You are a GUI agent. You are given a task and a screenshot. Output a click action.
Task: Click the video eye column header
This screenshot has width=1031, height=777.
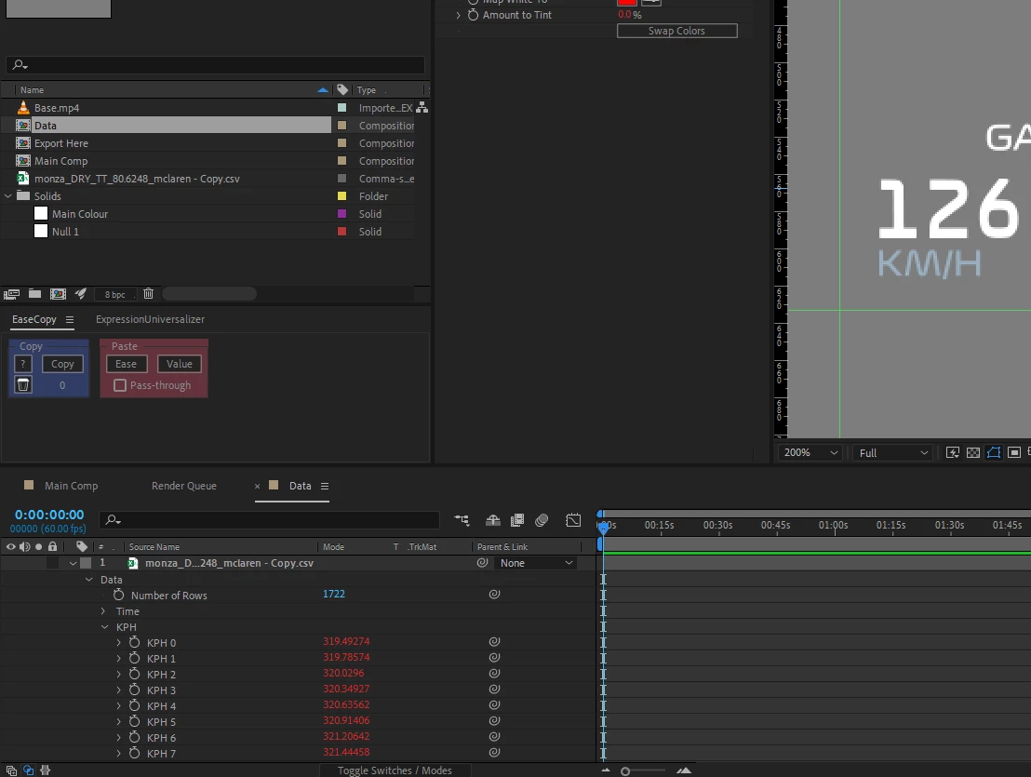(10, 546)
